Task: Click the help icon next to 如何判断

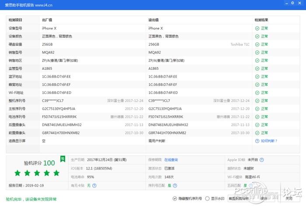Action: pyautogui.click(x=257, y=141)
